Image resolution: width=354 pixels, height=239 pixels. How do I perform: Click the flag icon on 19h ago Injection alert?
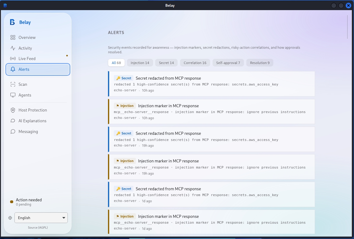tap(117, 161)
